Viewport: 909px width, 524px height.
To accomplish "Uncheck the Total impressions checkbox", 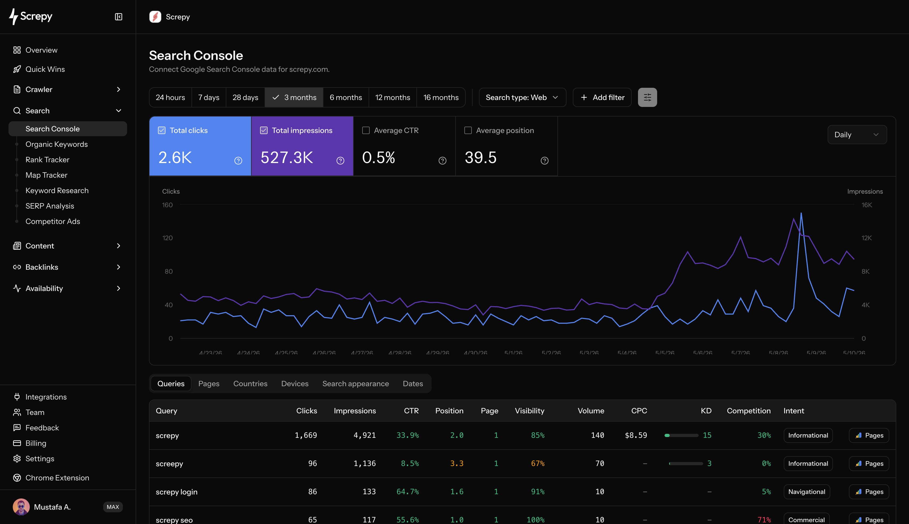I will (x=264, y=130).
